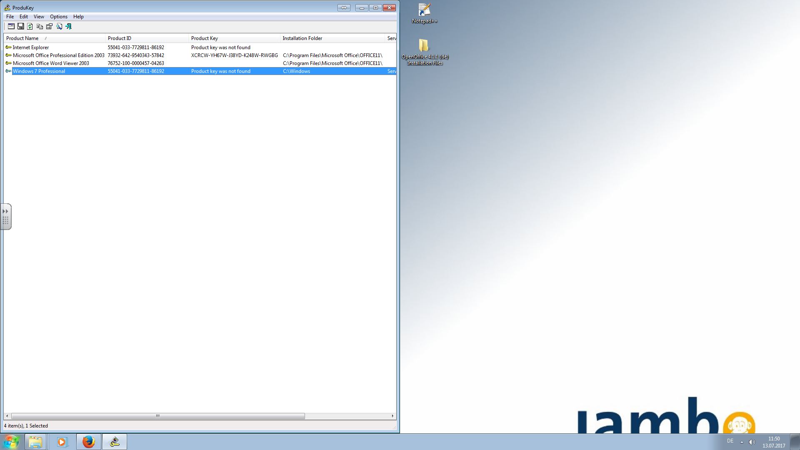Sort by the Product Key column header
Viewport: 800px width, 450px height.
(234, 38)
